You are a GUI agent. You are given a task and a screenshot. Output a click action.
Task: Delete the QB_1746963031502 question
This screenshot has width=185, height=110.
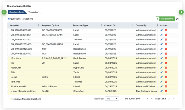coord(166,40)
